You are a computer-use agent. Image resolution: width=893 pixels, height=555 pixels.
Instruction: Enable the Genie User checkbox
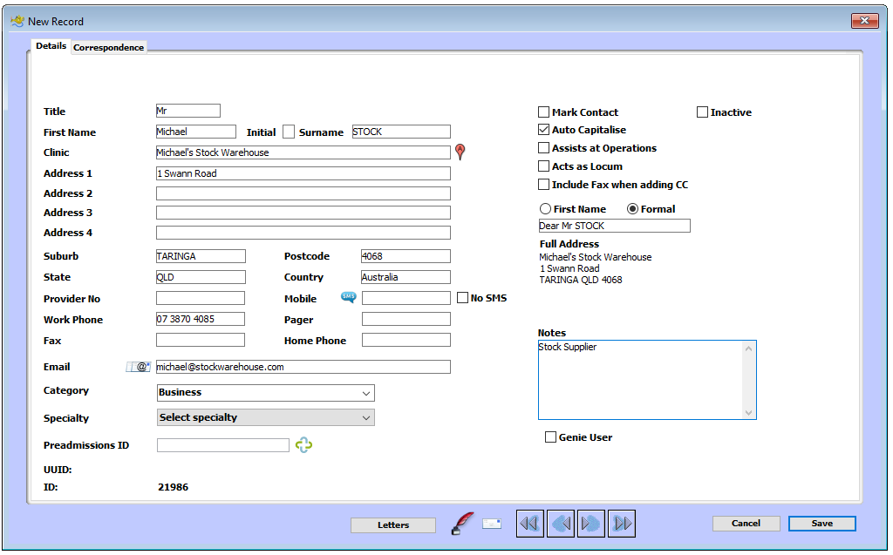pos(550,437)
